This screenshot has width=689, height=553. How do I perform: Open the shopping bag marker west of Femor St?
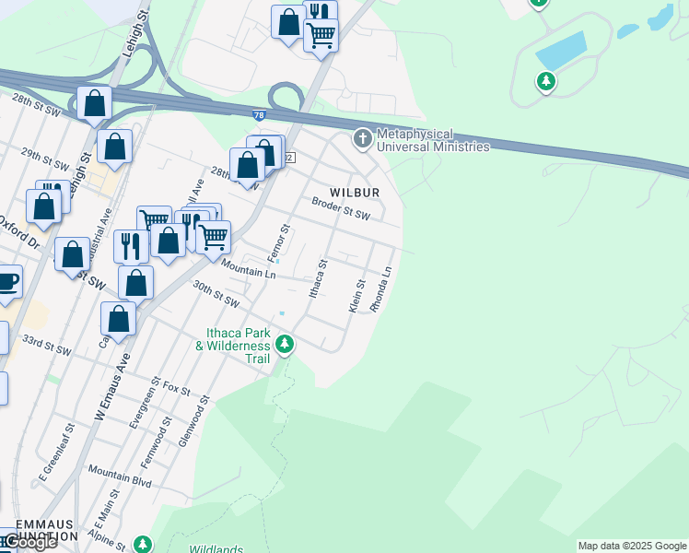(x=168, y=241)
